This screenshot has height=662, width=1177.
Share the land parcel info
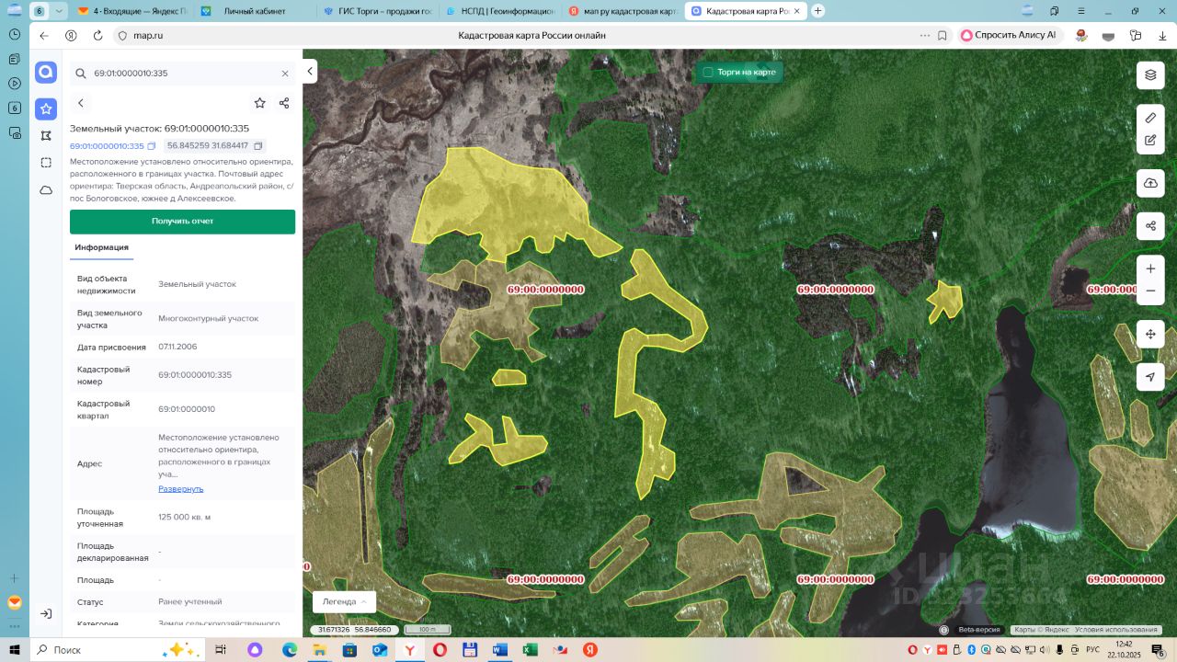coord(284,103)
